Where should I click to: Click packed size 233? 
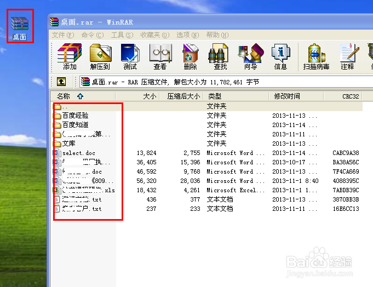pyautogui.click(x=195, y=209)
